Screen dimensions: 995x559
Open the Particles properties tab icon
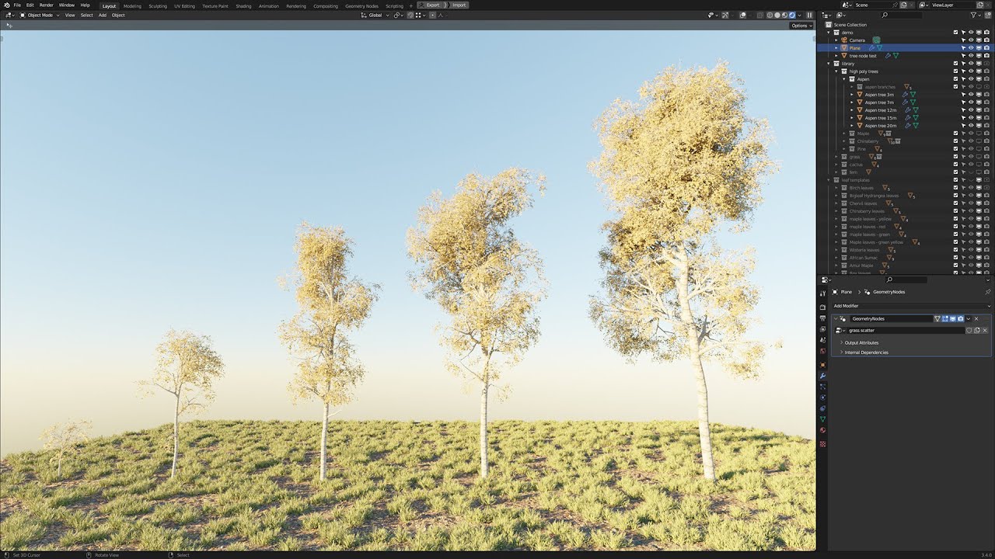[x=822, y=387]
